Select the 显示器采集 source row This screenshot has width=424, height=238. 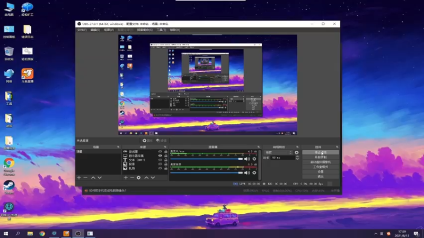pos(145,155)
